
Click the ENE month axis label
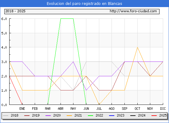pyautogui.click(x=22, y=109)
